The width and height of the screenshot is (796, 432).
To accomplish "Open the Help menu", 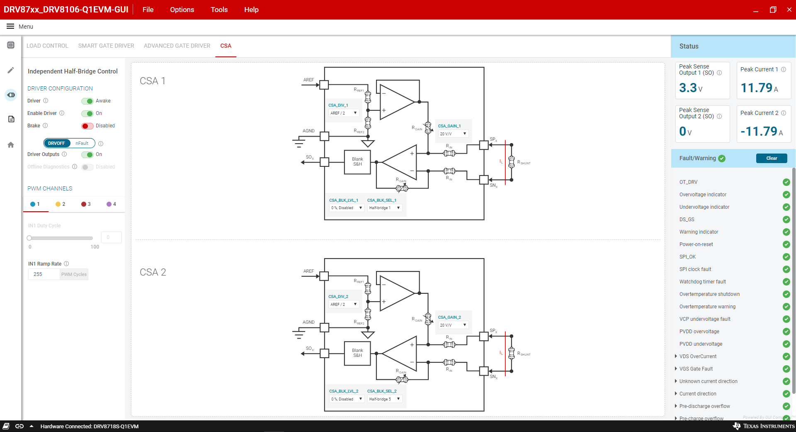I will point(251,10).
